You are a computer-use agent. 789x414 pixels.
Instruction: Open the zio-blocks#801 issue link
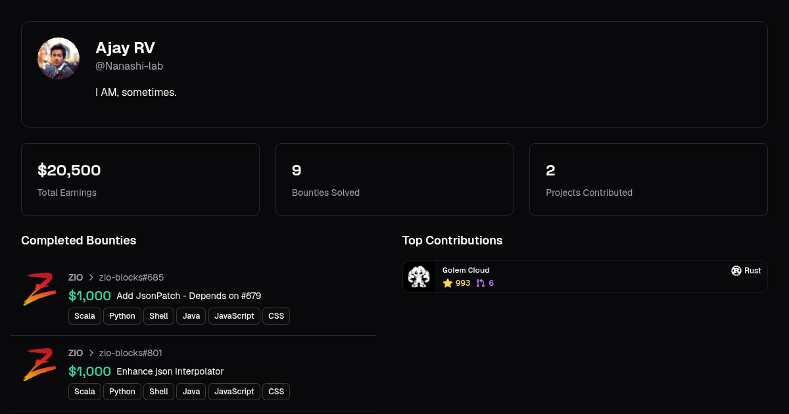click(x=131, y=353)
